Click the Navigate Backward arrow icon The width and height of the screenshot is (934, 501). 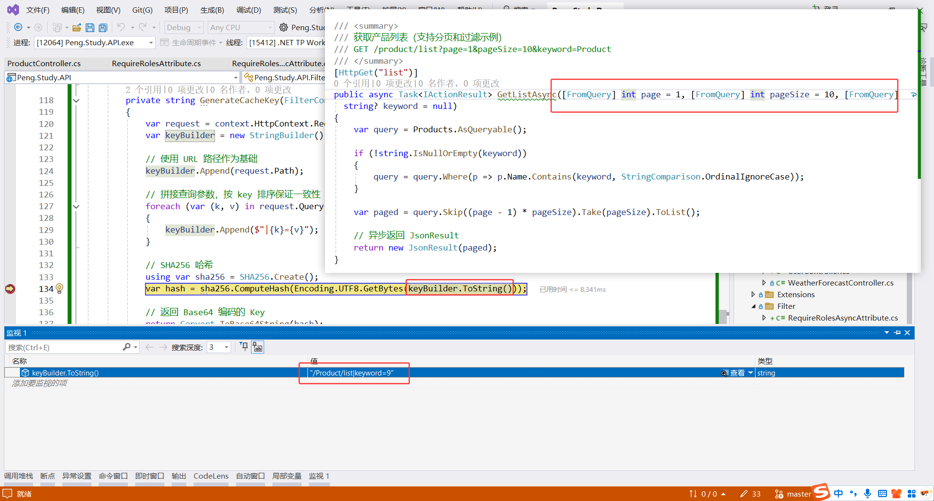pos(18,28)
